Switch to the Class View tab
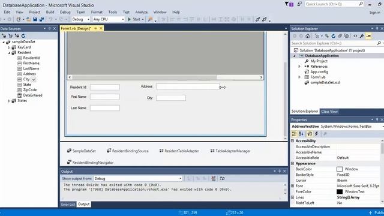 pos(329,112)
